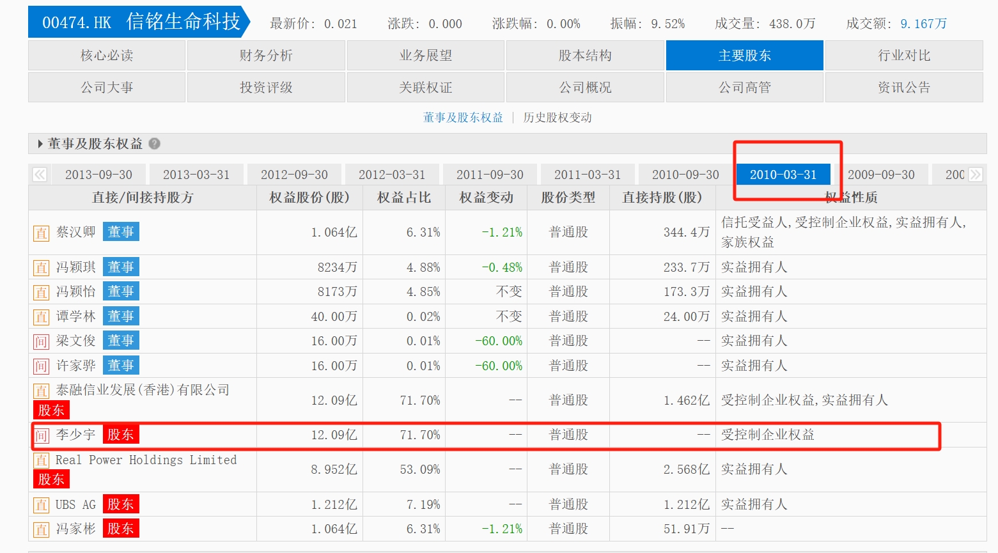Click the 董事 badge beside 蔡汉卿
998x553 pixels.
pos(121,231)
